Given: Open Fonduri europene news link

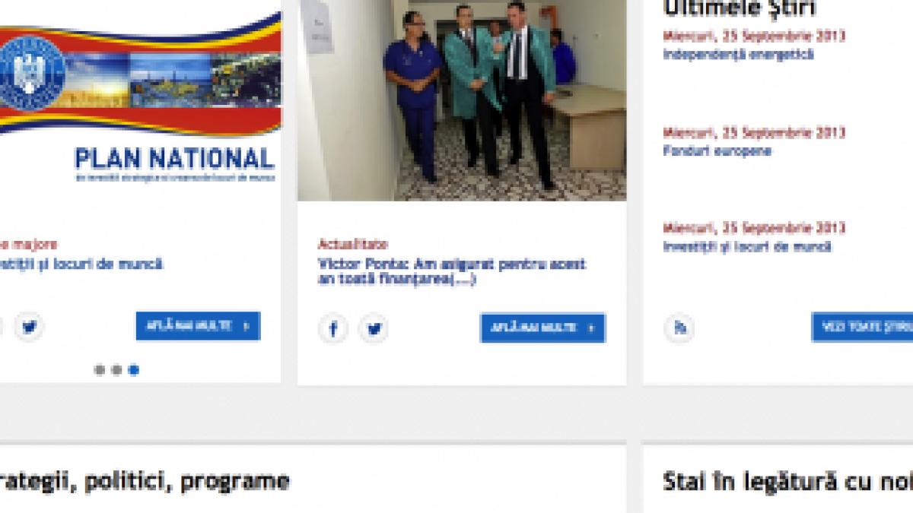Looking at the screenshot, I should 707,150.
